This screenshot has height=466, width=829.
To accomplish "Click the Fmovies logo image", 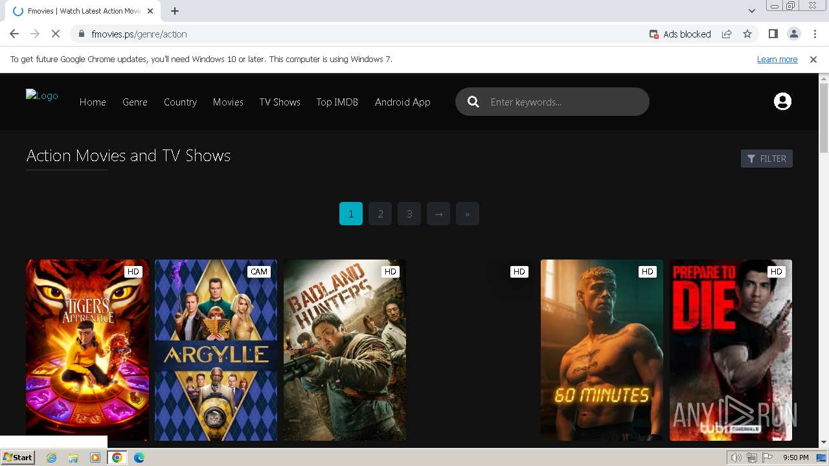I will coord(42,96).
